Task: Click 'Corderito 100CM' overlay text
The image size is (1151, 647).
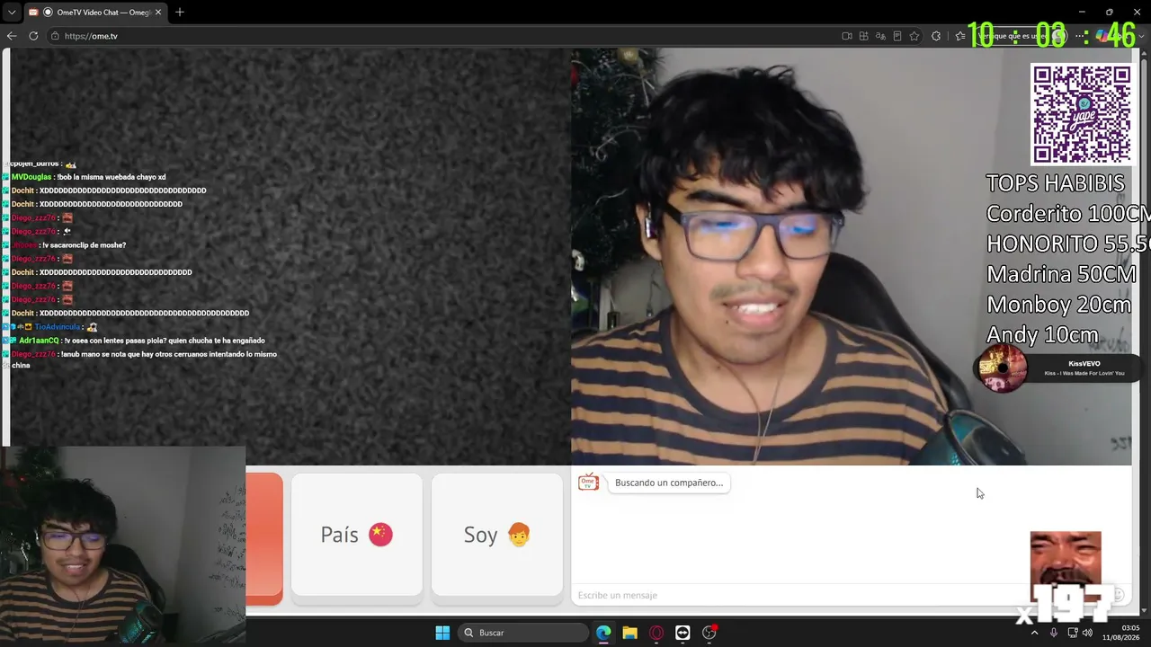Action: pyautogui.click(x=1068, y=214)
